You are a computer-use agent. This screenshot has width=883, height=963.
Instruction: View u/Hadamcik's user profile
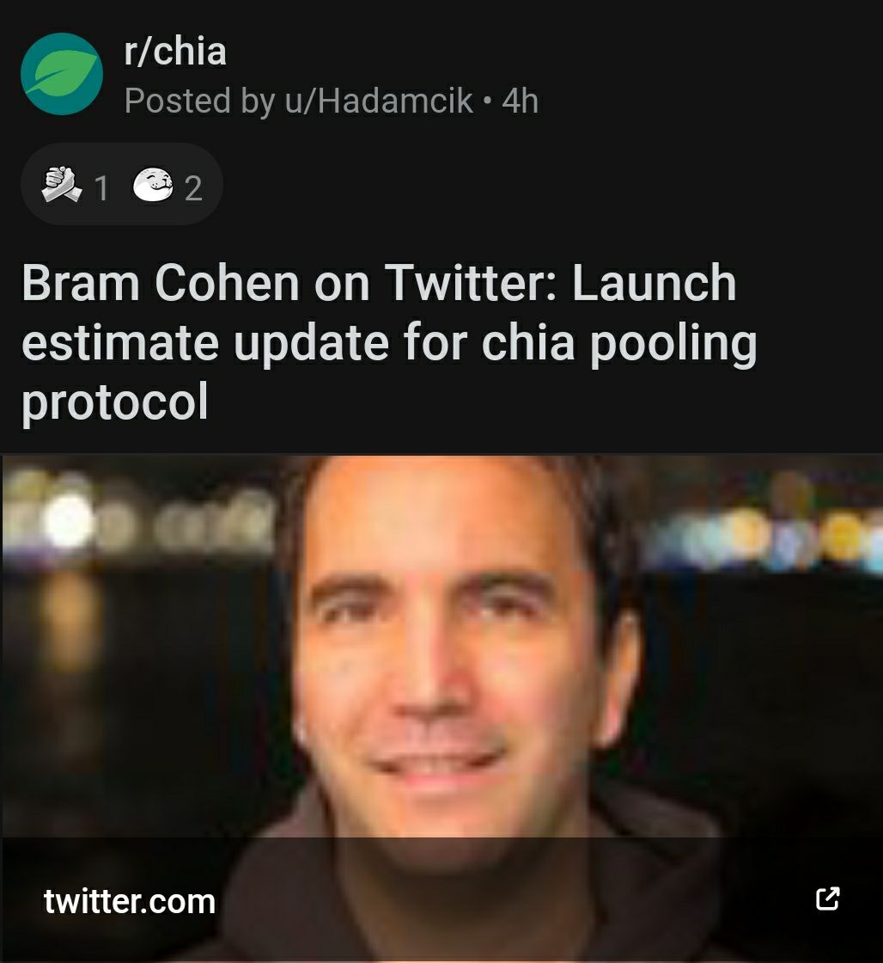click(379, 101)
